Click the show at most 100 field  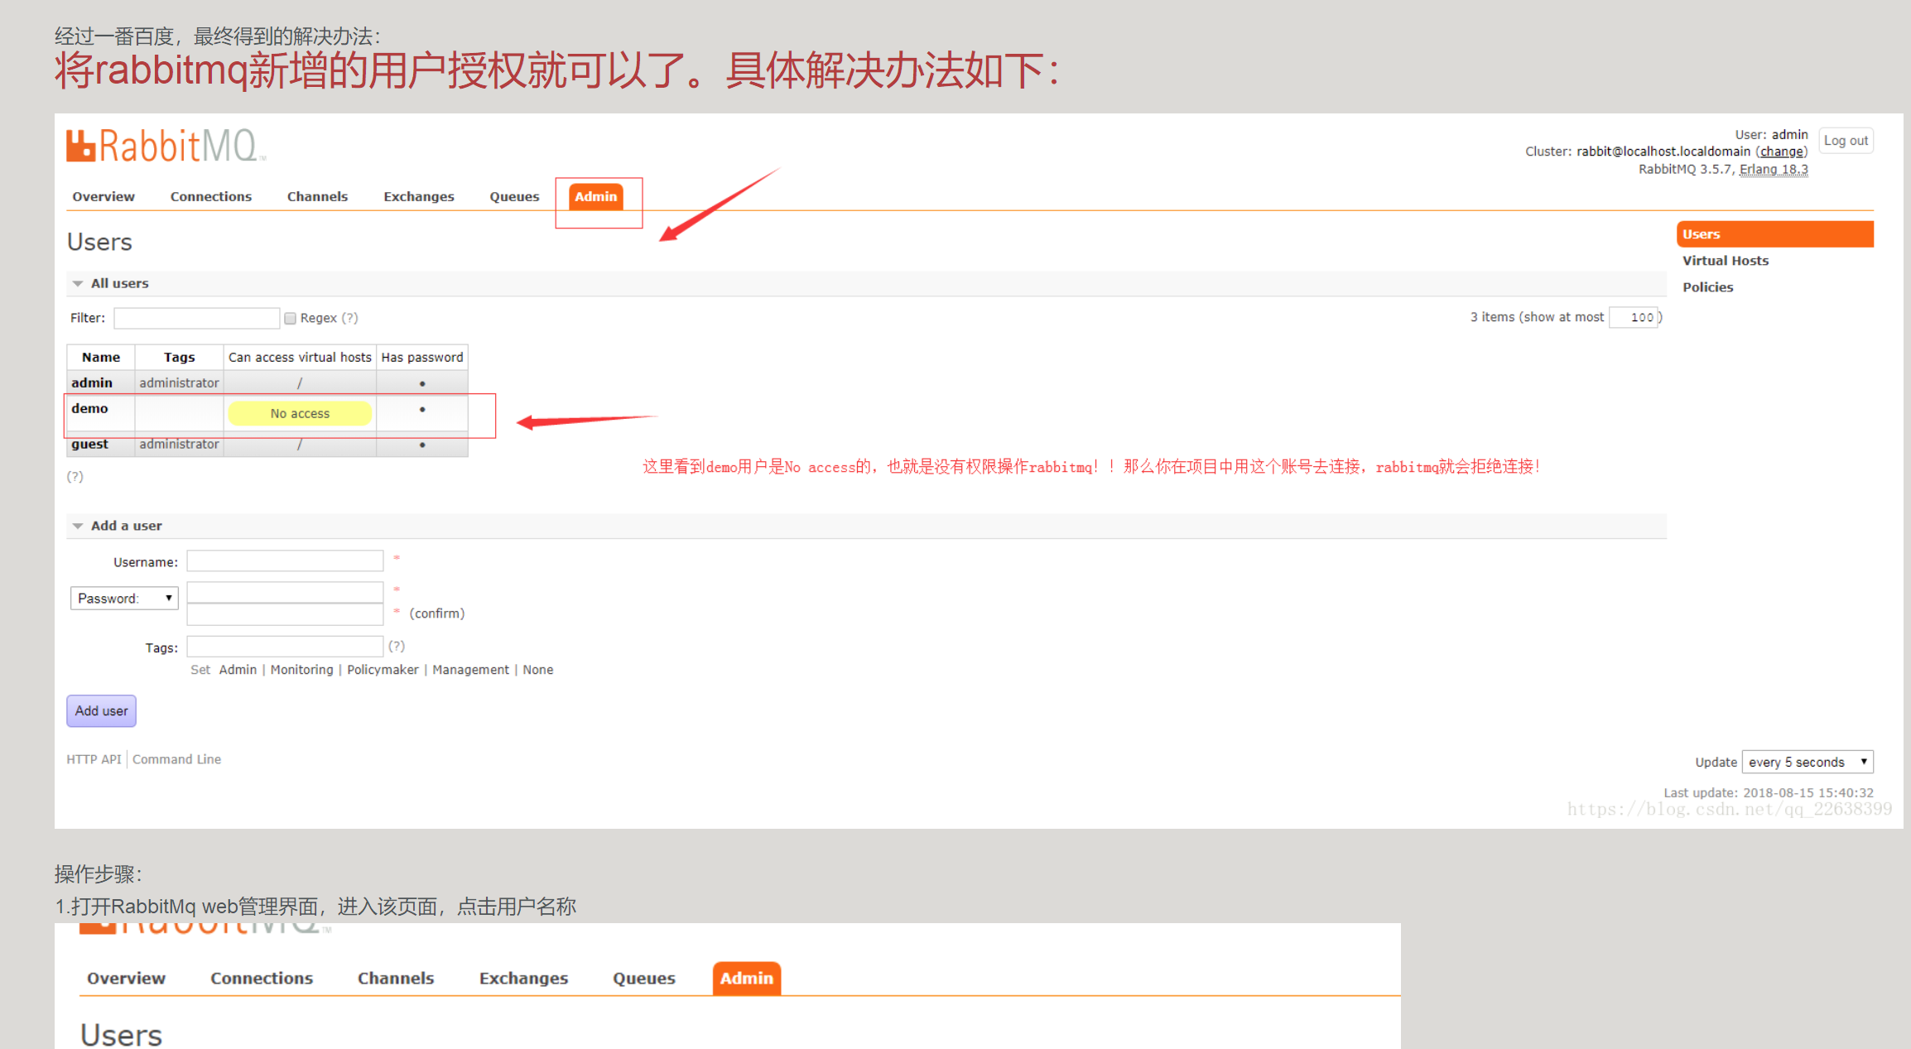click(x=1634, y=317)
